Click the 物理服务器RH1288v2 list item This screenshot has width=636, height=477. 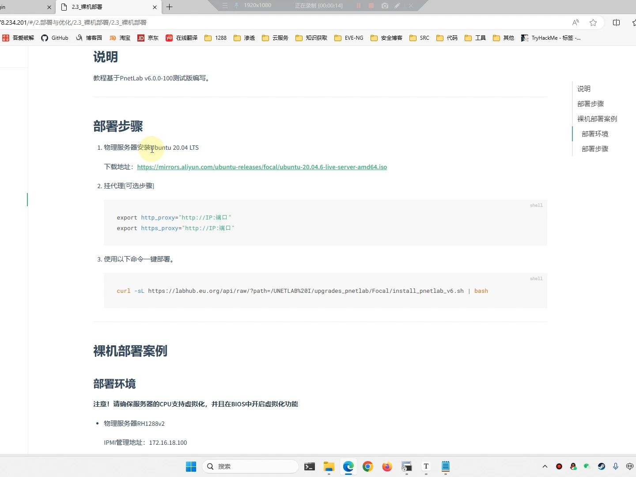tap(134, 424)
